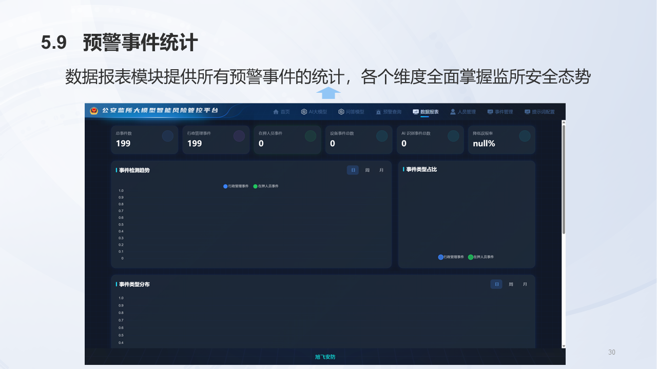Open the 人员管理 person icon
657x369 pixels.
pos(453,112)
